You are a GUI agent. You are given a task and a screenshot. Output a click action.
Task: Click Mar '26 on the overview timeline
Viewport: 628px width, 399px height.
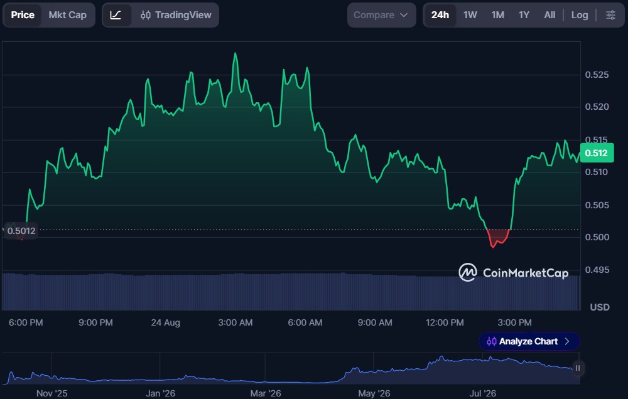click(x=265, y=393)
